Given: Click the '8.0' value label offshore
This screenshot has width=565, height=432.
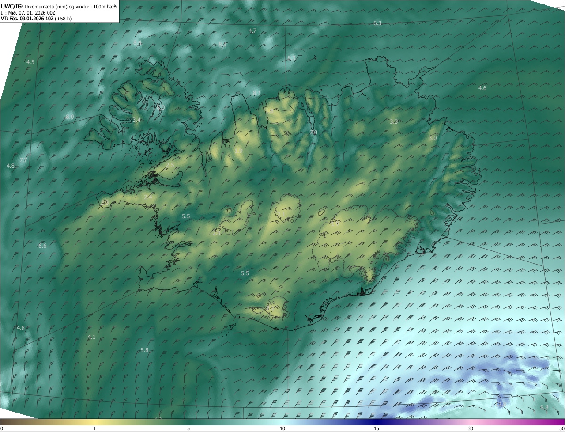Looking at the screenshot, I should pyautogui.click(x=70, y=117).
